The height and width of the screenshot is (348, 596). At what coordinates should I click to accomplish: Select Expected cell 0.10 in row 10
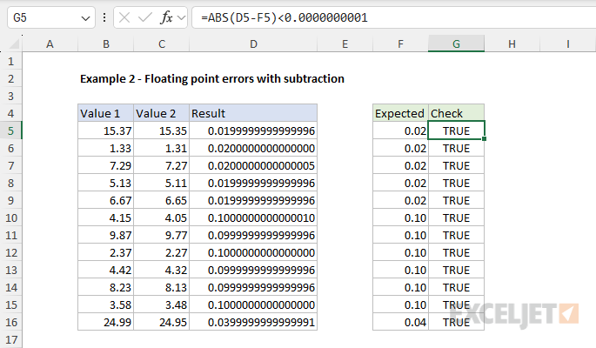tap(400, 217)
